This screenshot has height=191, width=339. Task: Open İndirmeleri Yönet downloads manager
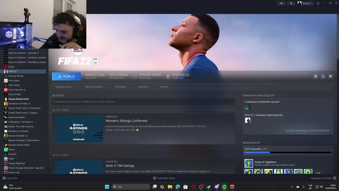[164, 178]
